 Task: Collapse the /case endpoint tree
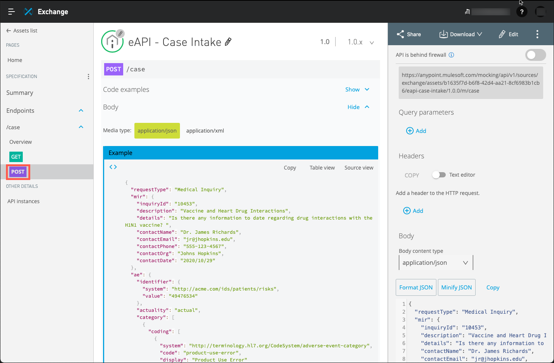pyautogui.click(x=81, y=127)
